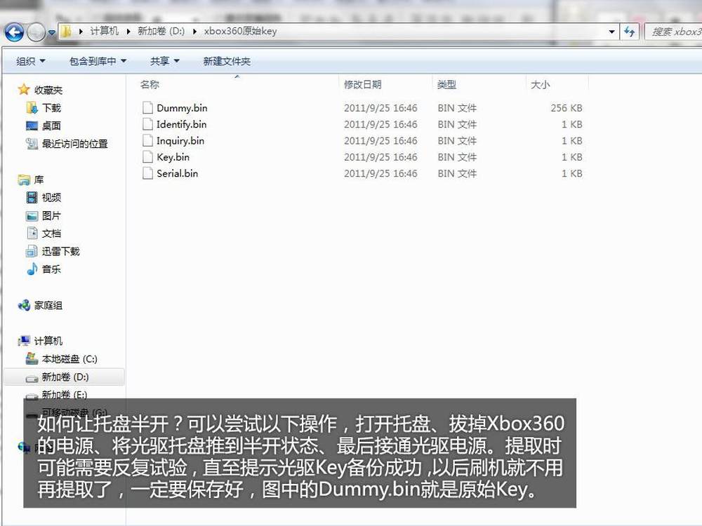Open 最近访问的位置 in the sidebar

(x=67, y=144)
